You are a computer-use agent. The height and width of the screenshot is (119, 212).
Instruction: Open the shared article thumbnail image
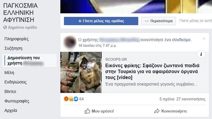[81, 73]
